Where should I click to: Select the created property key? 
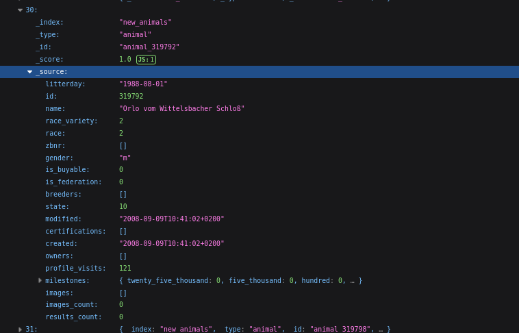pyautogui.click(x=61, y=243)
